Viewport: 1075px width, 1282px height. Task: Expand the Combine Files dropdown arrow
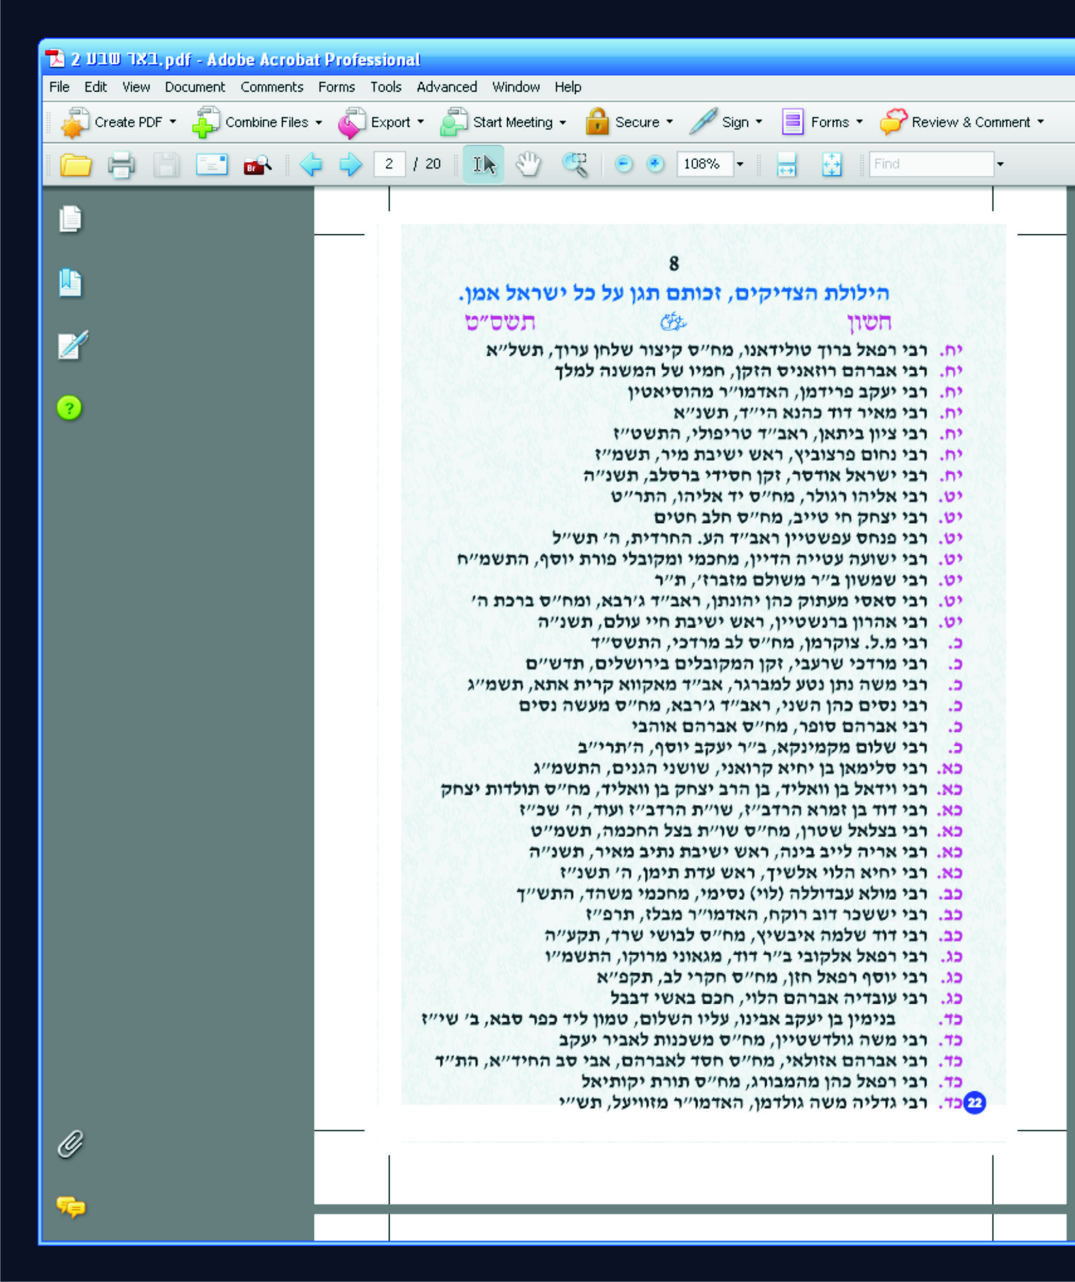319,122
